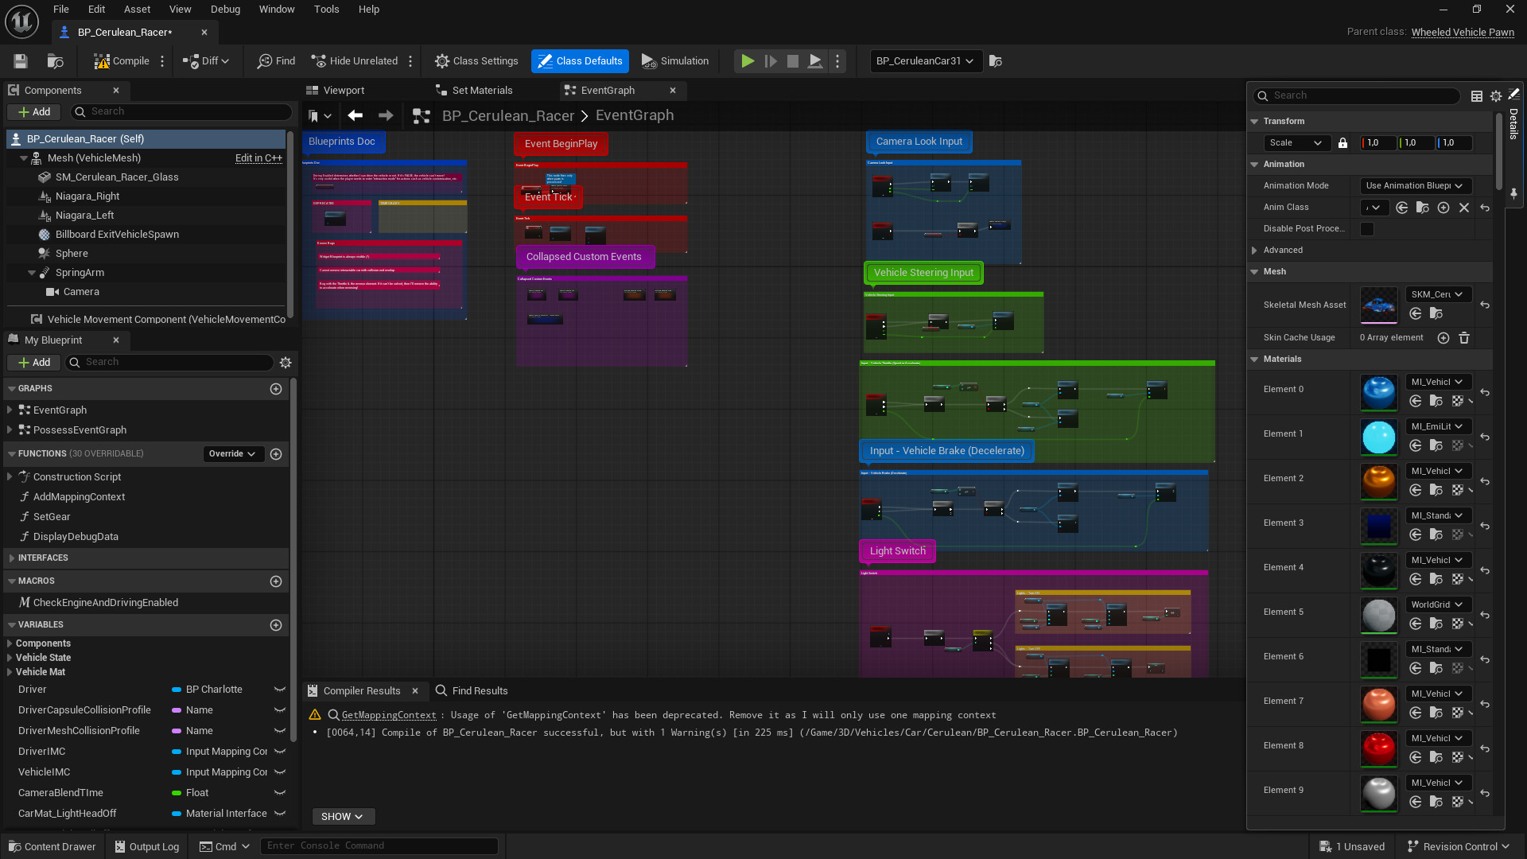Click the Compile button
Screen dimensions: 1527x859
[x=122, y=61]
